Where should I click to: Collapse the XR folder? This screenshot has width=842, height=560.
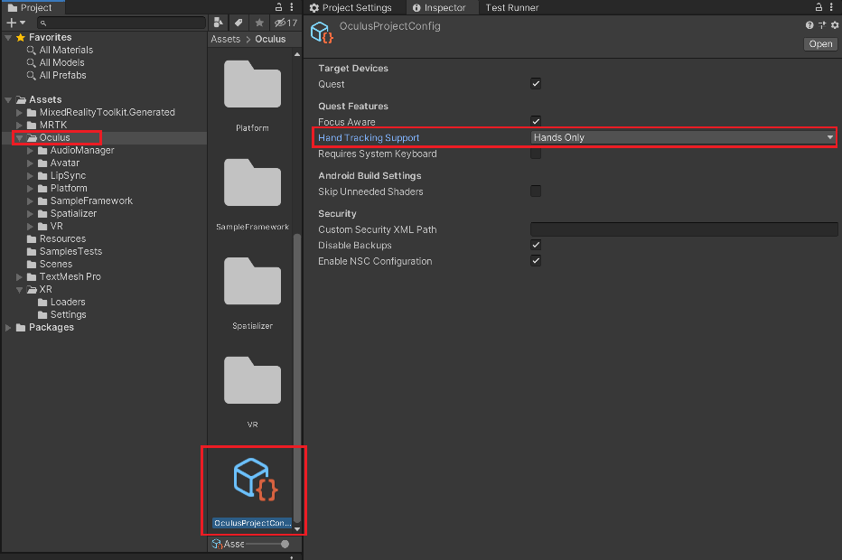click(x=19, y=289)
